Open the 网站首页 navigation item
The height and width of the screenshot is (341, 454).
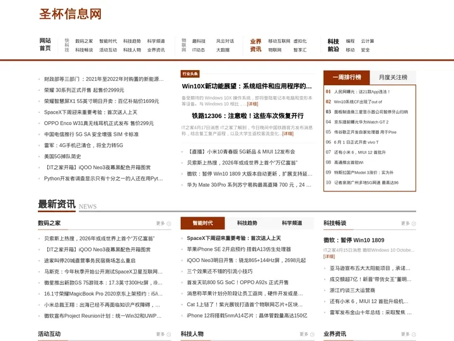pos(45,44)
